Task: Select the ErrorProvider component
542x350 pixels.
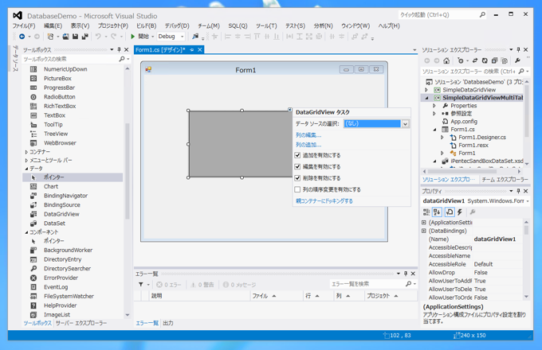Action: coord(61,278)
